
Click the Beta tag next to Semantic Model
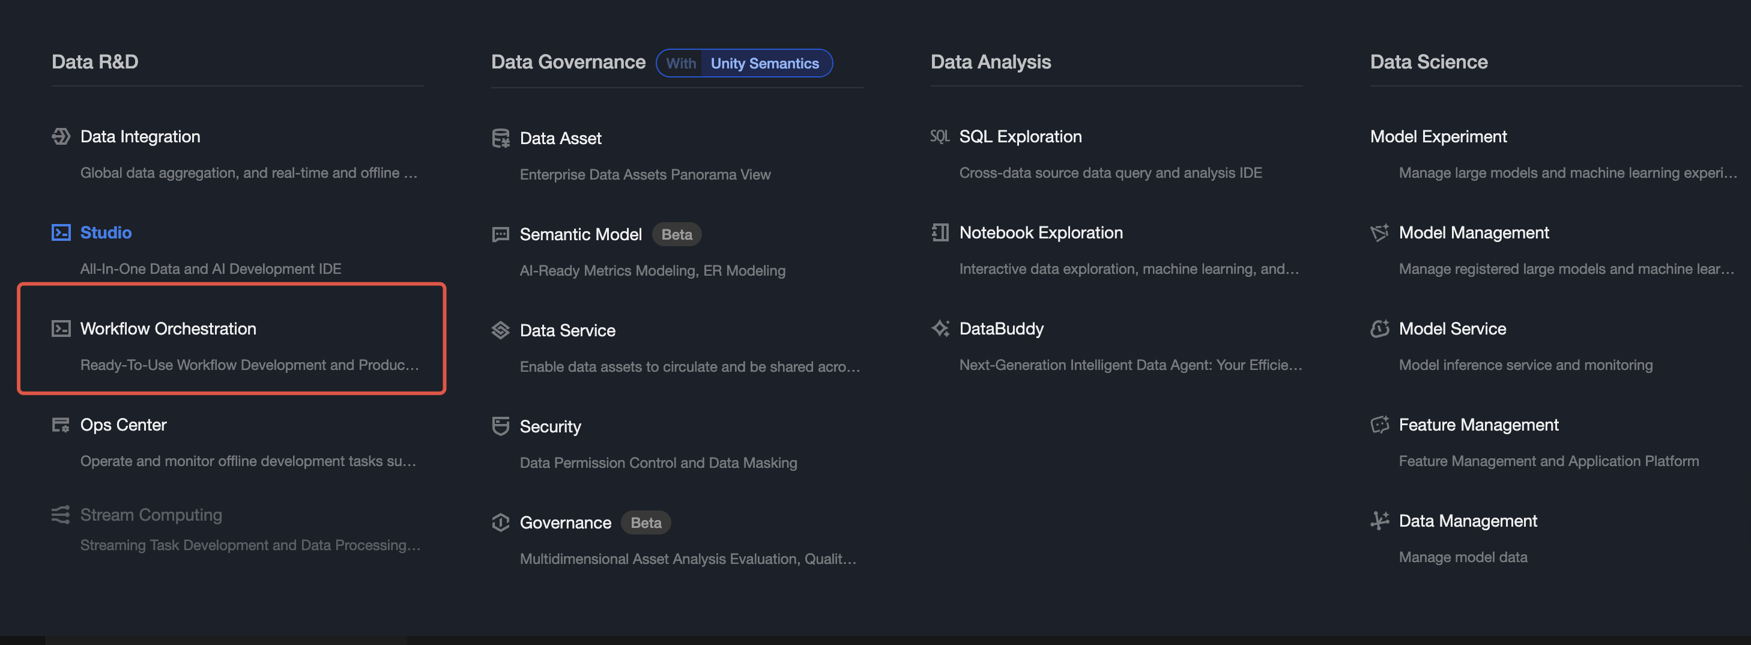pos(676,234)
